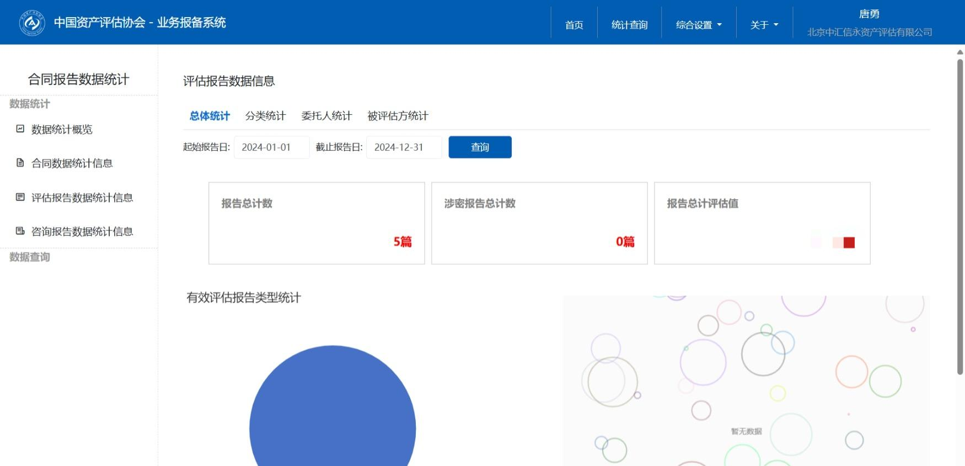The height and width of the screenshot is (466, 965).
Task: Click the 合同数据统计信息 document icon
Action: (x=20, y=163)
